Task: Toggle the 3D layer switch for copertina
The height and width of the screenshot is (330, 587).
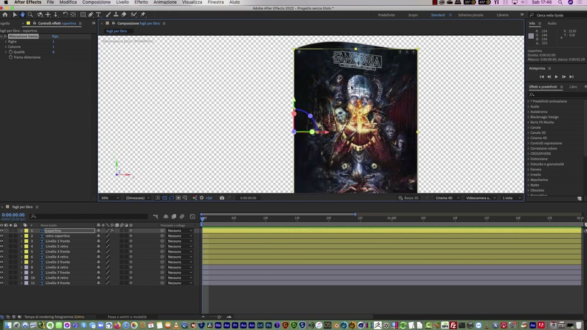Action: 131,231
